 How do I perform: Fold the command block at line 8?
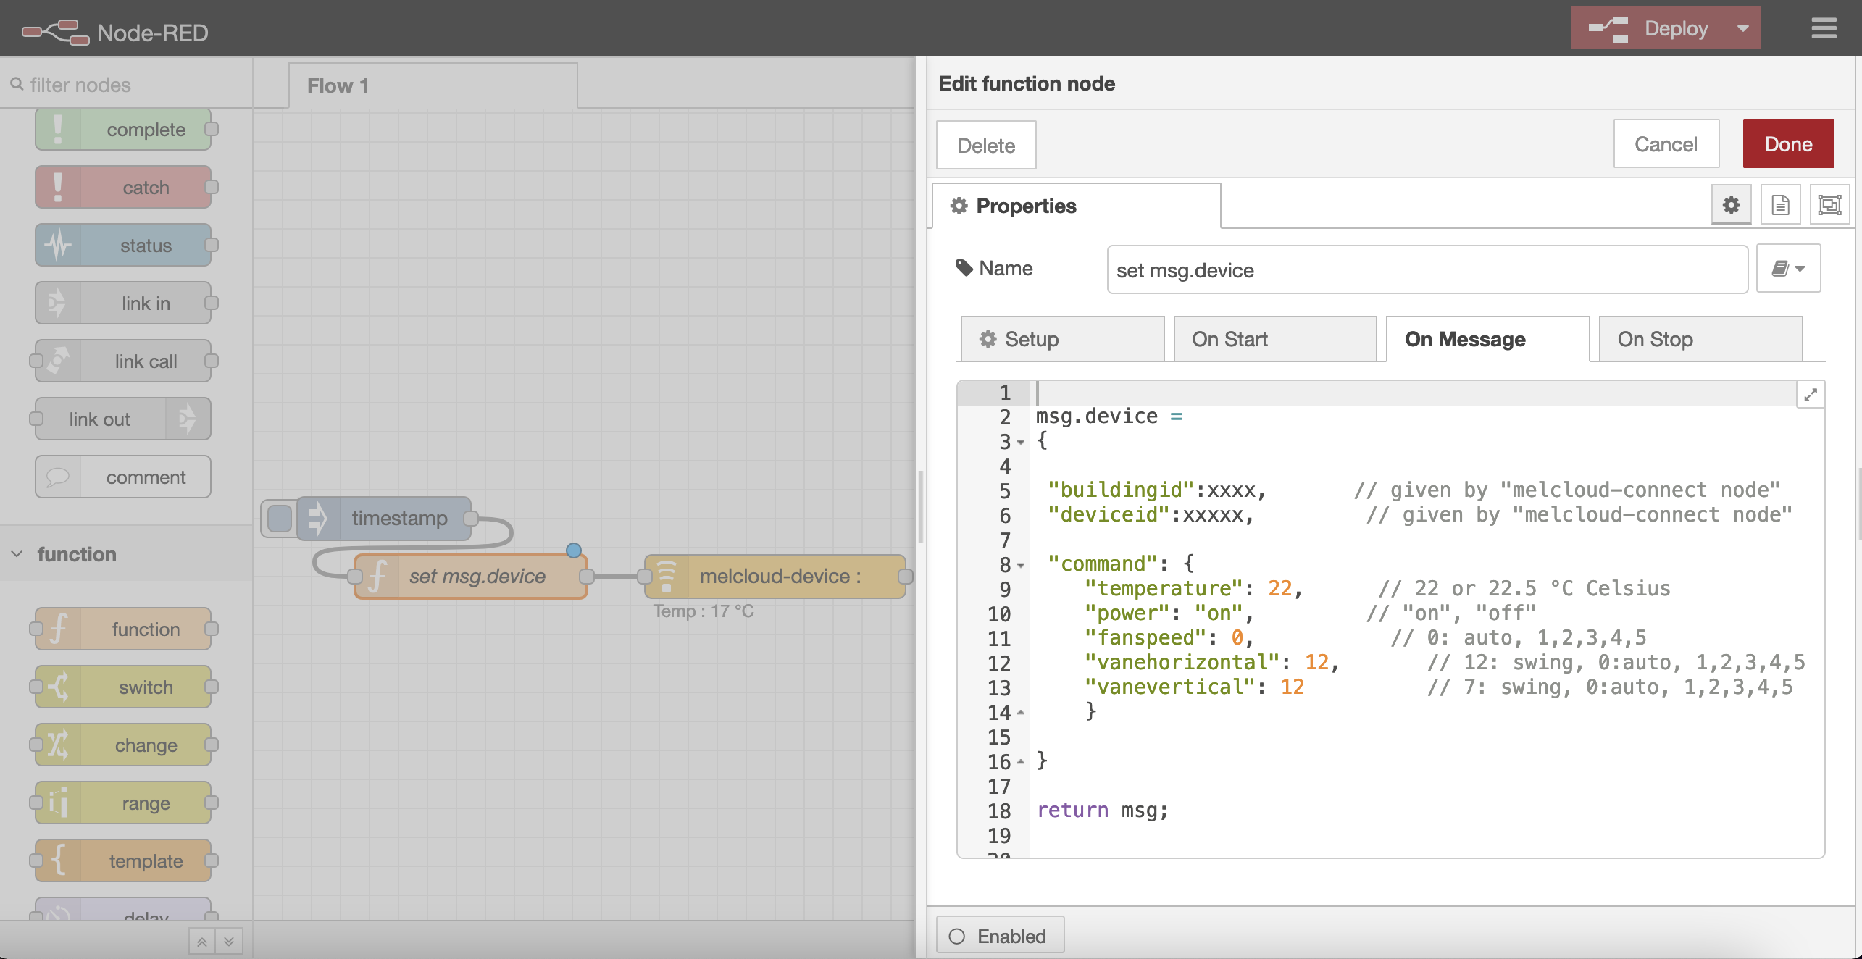[x=1021, y=565]
